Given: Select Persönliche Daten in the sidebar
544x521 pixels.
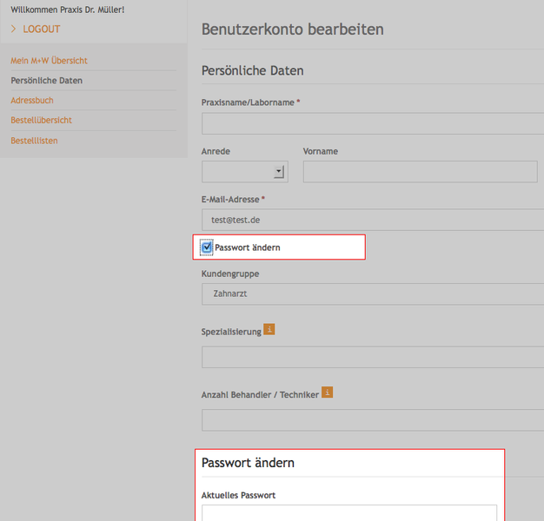Looking at the screenshot, I should [x=46, y=81].
